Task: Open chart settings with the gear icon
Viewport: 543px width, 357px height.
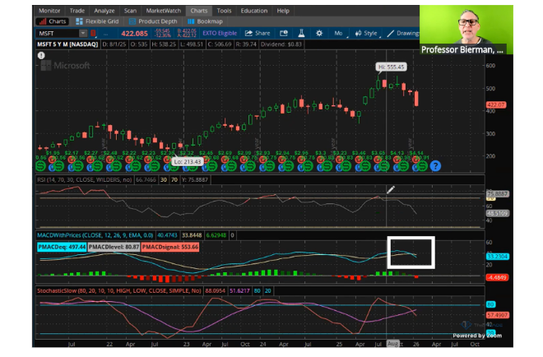Action: [x=319, y=33]
